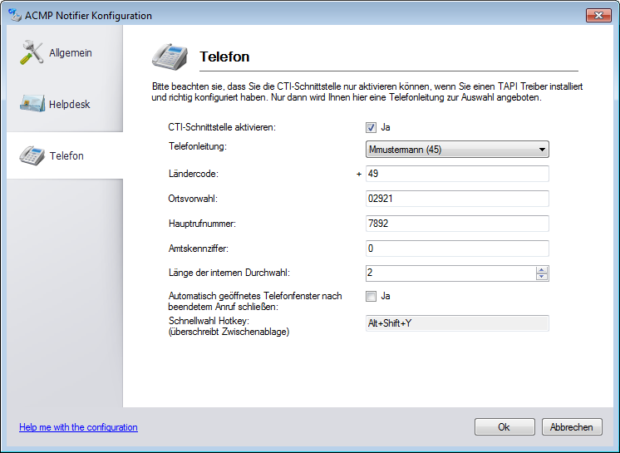The height and width of the screenshot is (453, 620).
Task: Switch to the Helpdesk tab
Action: pyautogui.click(x=69, y=105)
